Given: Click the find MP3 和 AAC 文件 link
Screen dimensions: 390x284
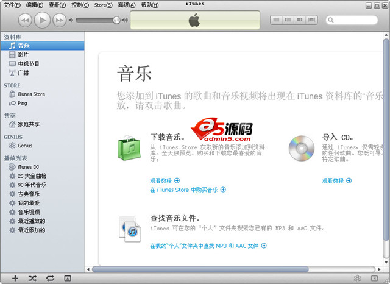Looking at the screenshot, I should 208,246.
